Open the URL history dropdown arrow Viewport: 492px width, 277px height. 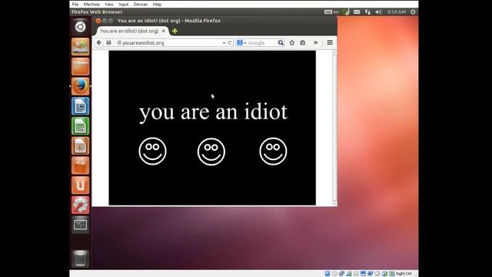click(x=224, y=43)
